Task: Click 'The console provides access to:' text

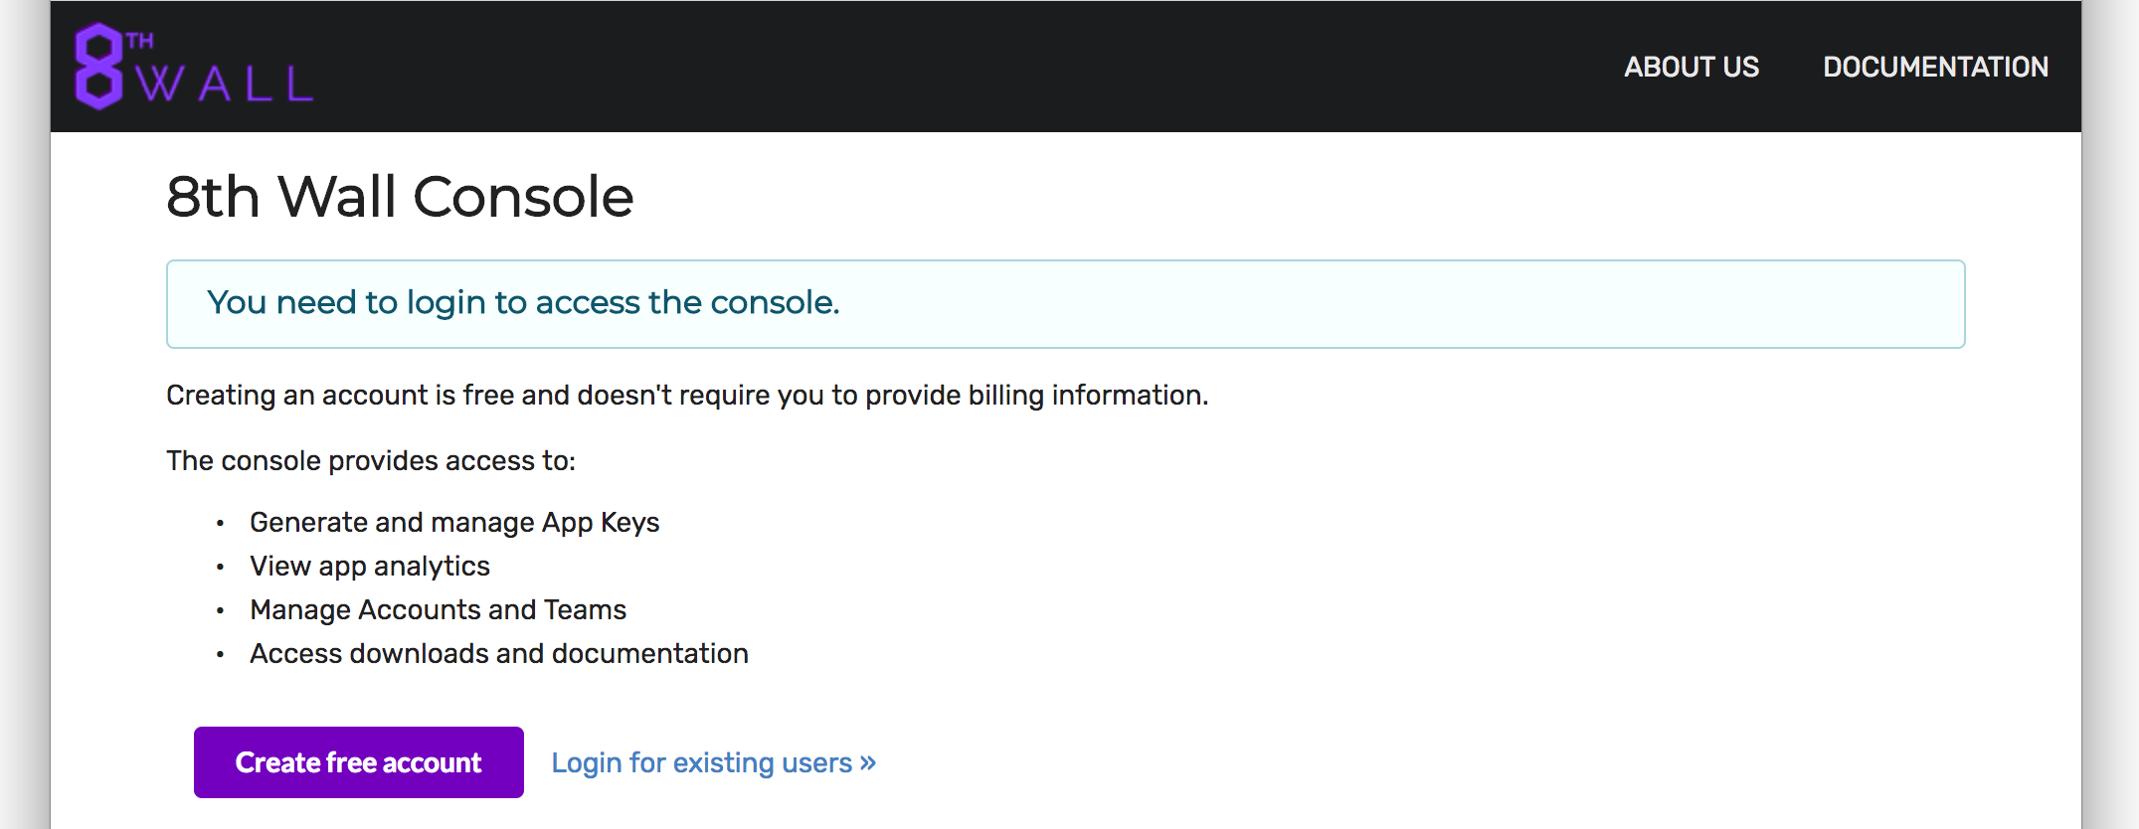Action: tap(371, 460)
